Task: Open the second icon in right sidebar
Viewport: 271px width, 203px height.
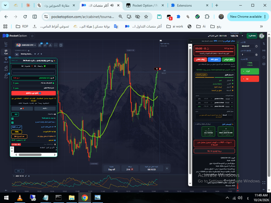Action: point(264,50)
